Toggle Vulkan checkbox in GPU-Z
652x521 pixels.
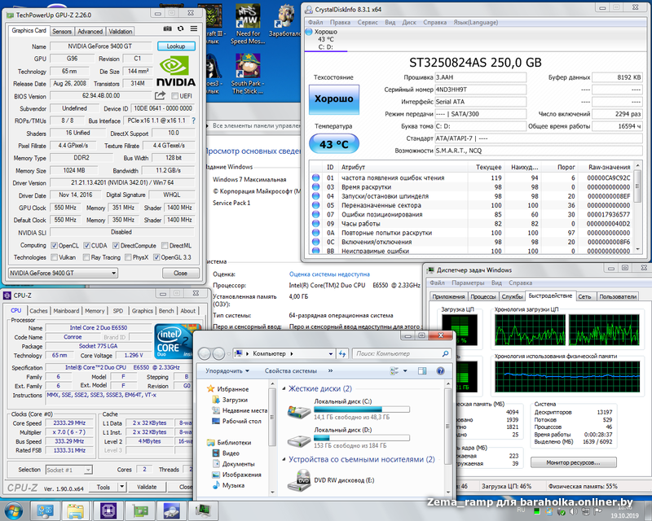[x=54, y=257]
